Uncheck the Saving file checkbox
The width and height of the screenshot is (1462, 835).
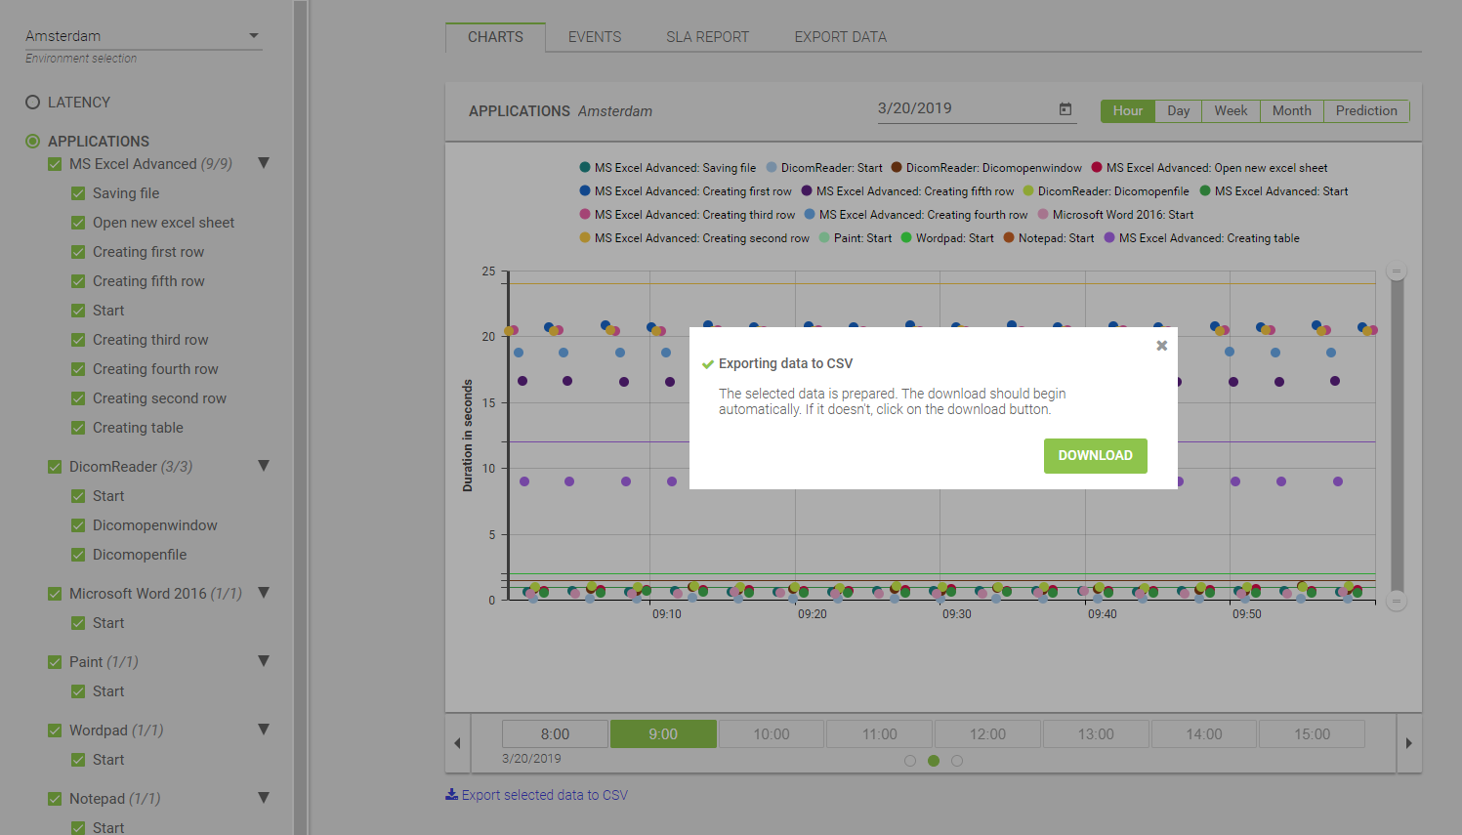tap(78, 193)
